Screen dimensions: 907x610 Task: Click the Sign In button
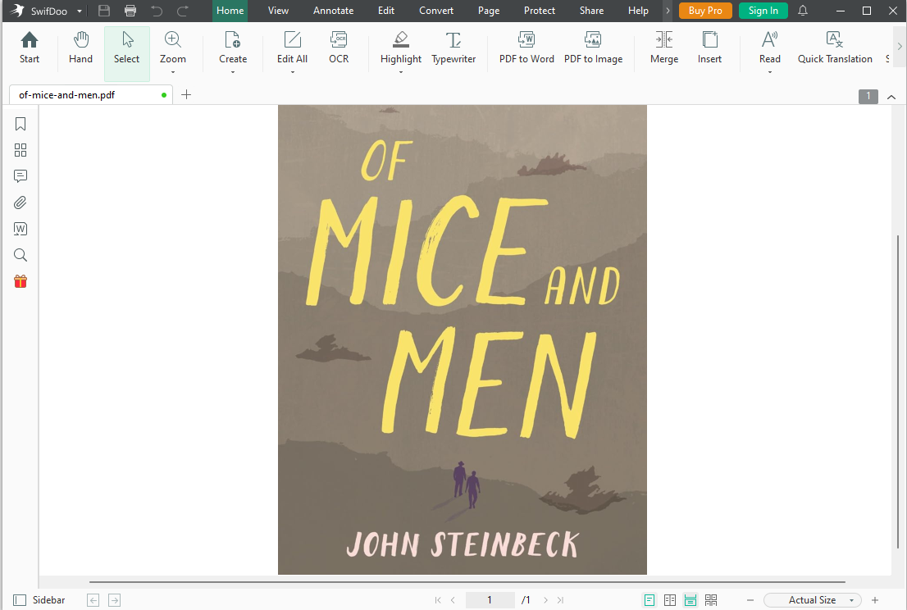[763, 11]
